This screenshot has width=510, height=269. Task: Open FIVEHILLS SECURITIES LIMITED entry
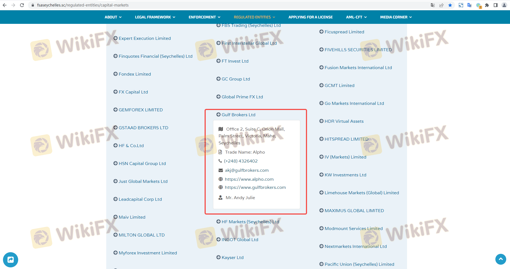click(358, 50)
